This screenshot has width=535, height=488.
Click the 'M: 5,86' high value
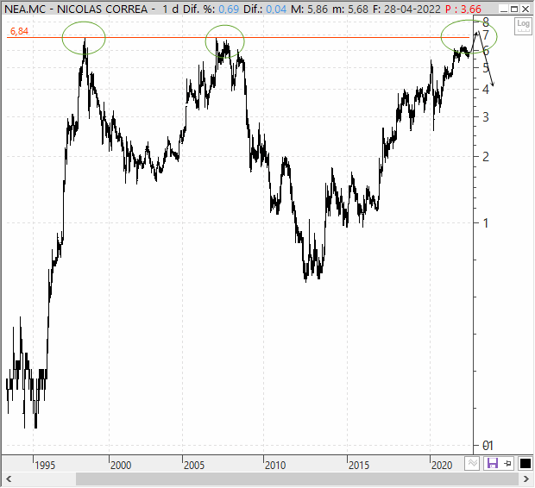(x=309, y=9)
